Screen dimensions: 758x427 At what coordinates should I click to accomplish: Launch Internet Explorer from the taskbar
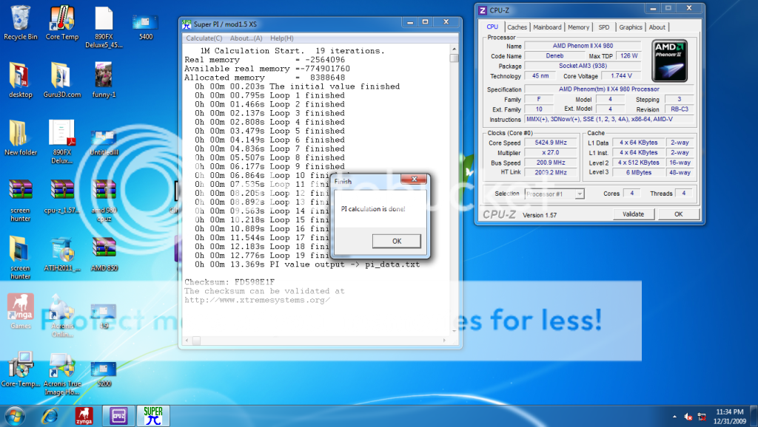pyautogui.click(x=50, y=416)
